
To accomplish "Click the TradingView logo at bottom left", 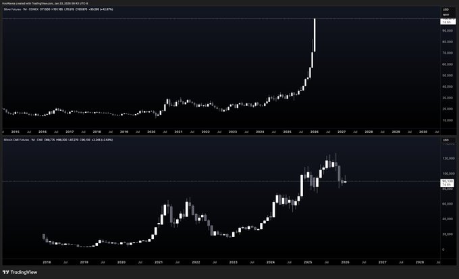I will 20,272.
